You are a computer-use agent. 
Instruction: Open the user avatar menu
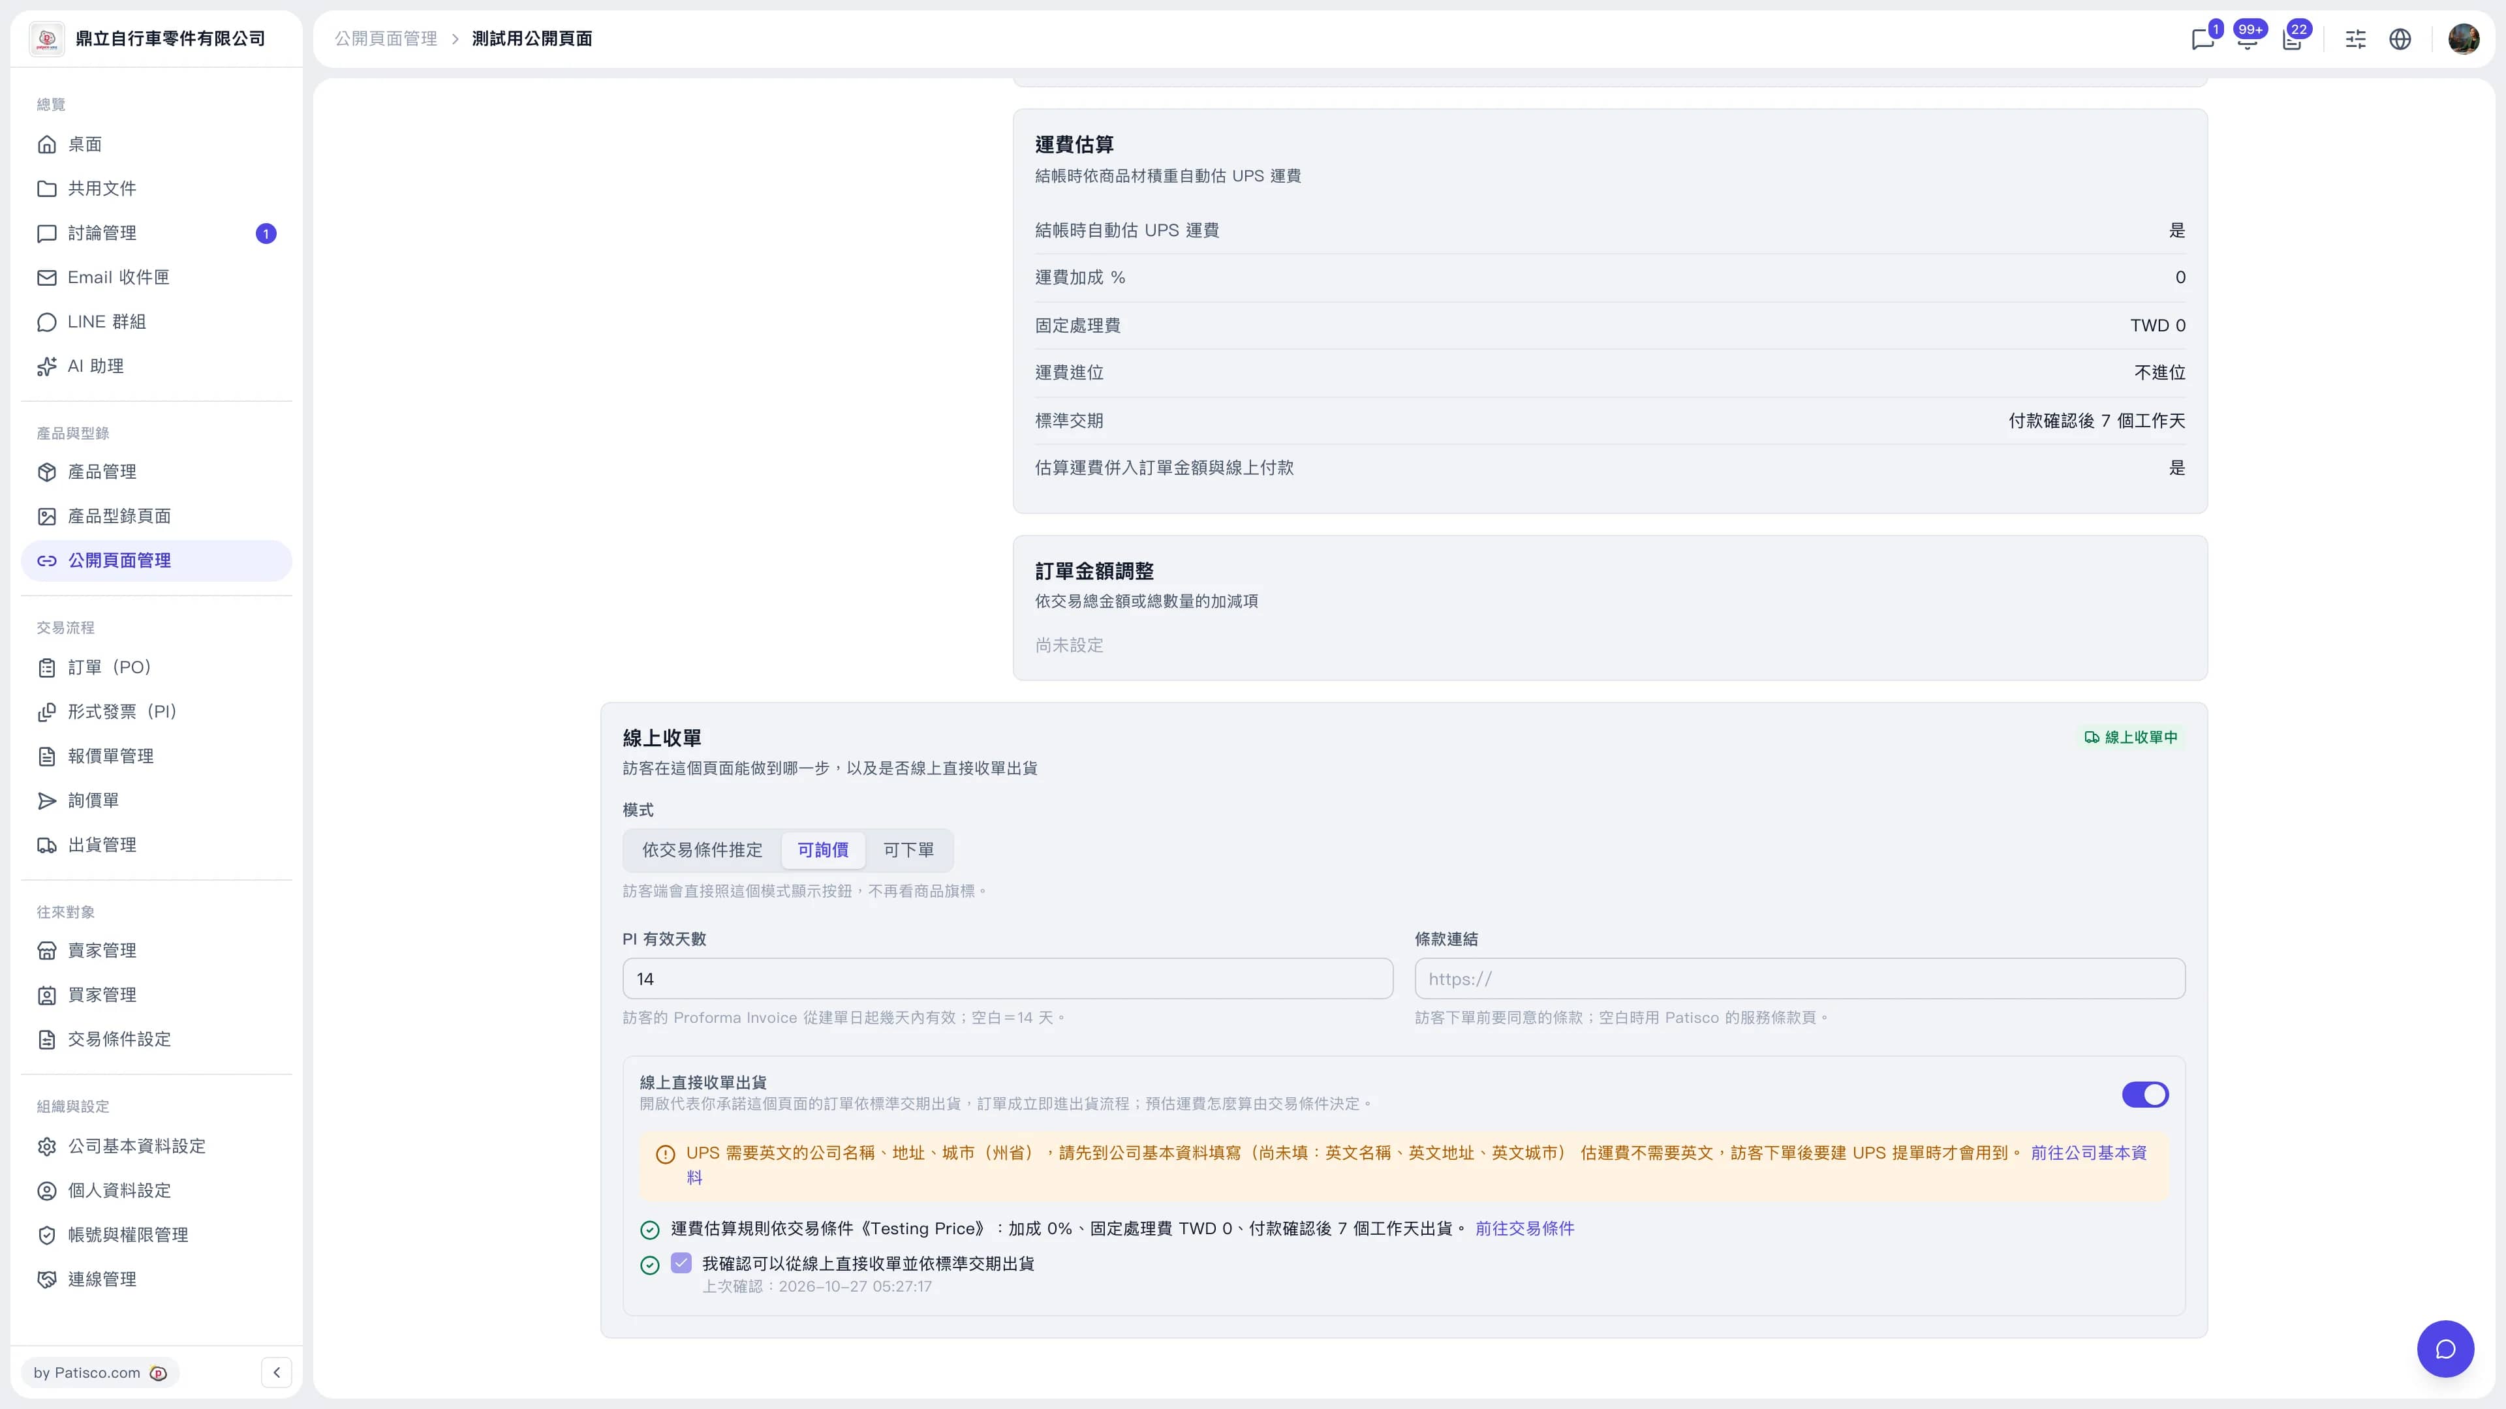tap(2463, 39)
